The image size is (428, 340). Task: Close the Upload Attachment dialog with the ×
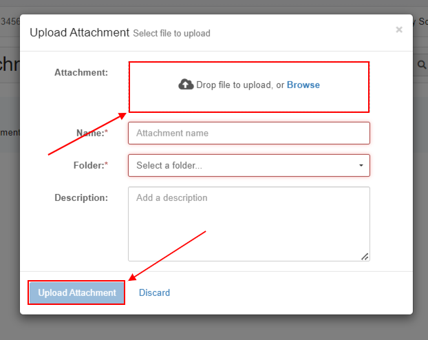pos(399,30)
